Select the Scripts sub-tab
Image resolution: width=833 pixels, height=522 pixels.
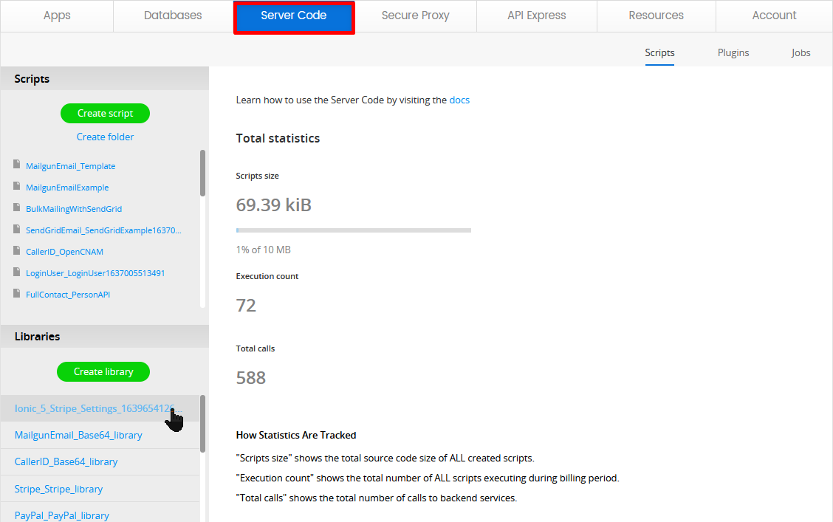click(x=659, y=53)
